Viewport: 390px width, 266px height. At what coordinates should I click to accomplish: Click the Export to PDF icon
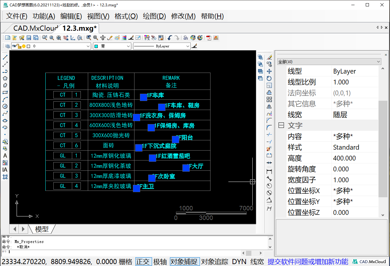(x=209, y=38)
